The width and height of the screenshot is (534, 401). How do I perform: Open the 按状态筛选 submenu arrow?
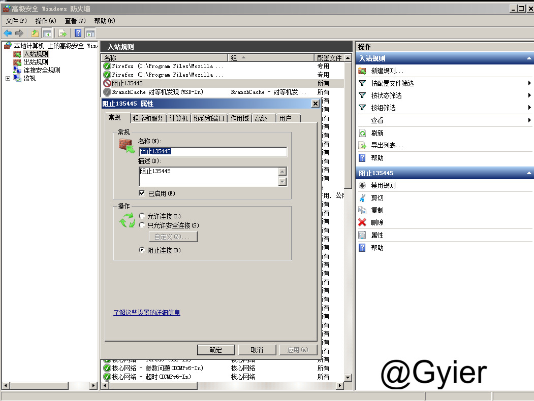tap(529, 95)
